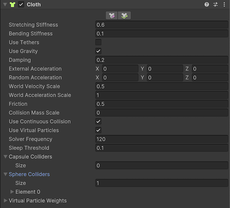Enable the Use Tethers checkbox

[99, 42]
